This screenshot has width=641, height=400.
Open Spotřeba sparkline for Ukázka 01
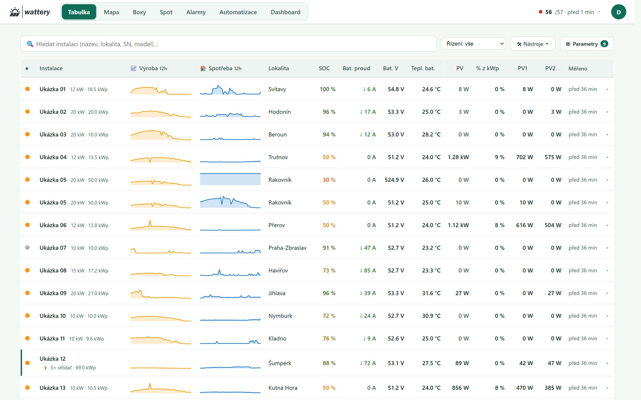pyautogui.click(x=230, y=90)
